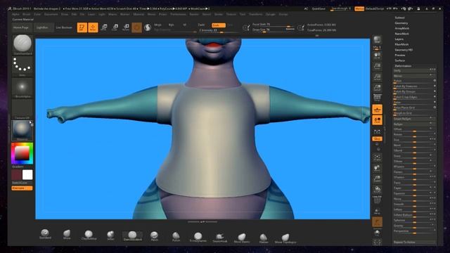Screen dimensions: 450x253
Task: Expand the Surface section
Action: click(x=400, y=60)
